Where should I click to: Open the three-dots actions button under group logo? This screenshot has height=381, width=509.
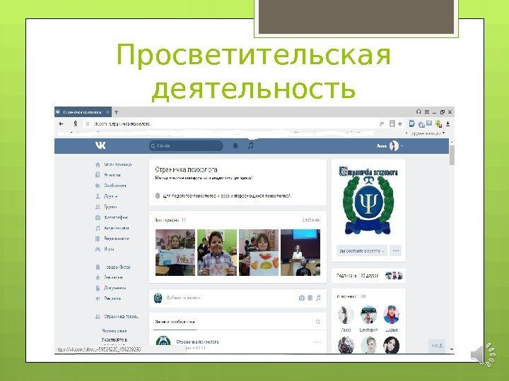pyautogui.click(x=395, y=250)
